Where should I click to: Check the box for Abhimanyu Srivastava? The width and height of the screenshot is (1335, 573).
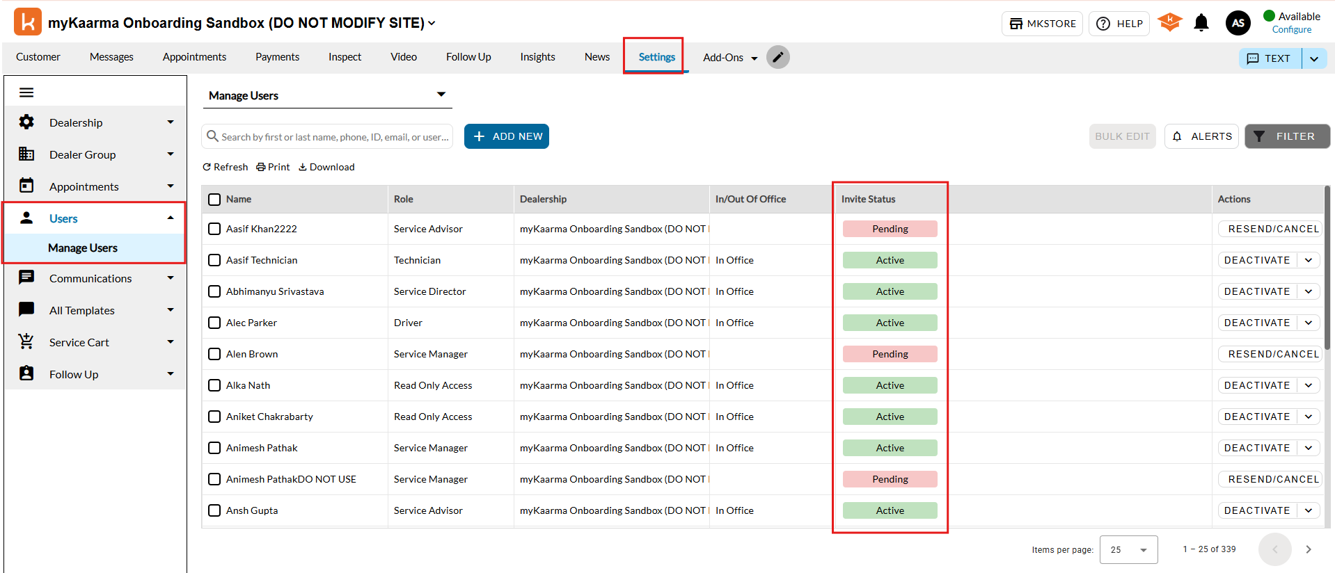pos(214,291)
